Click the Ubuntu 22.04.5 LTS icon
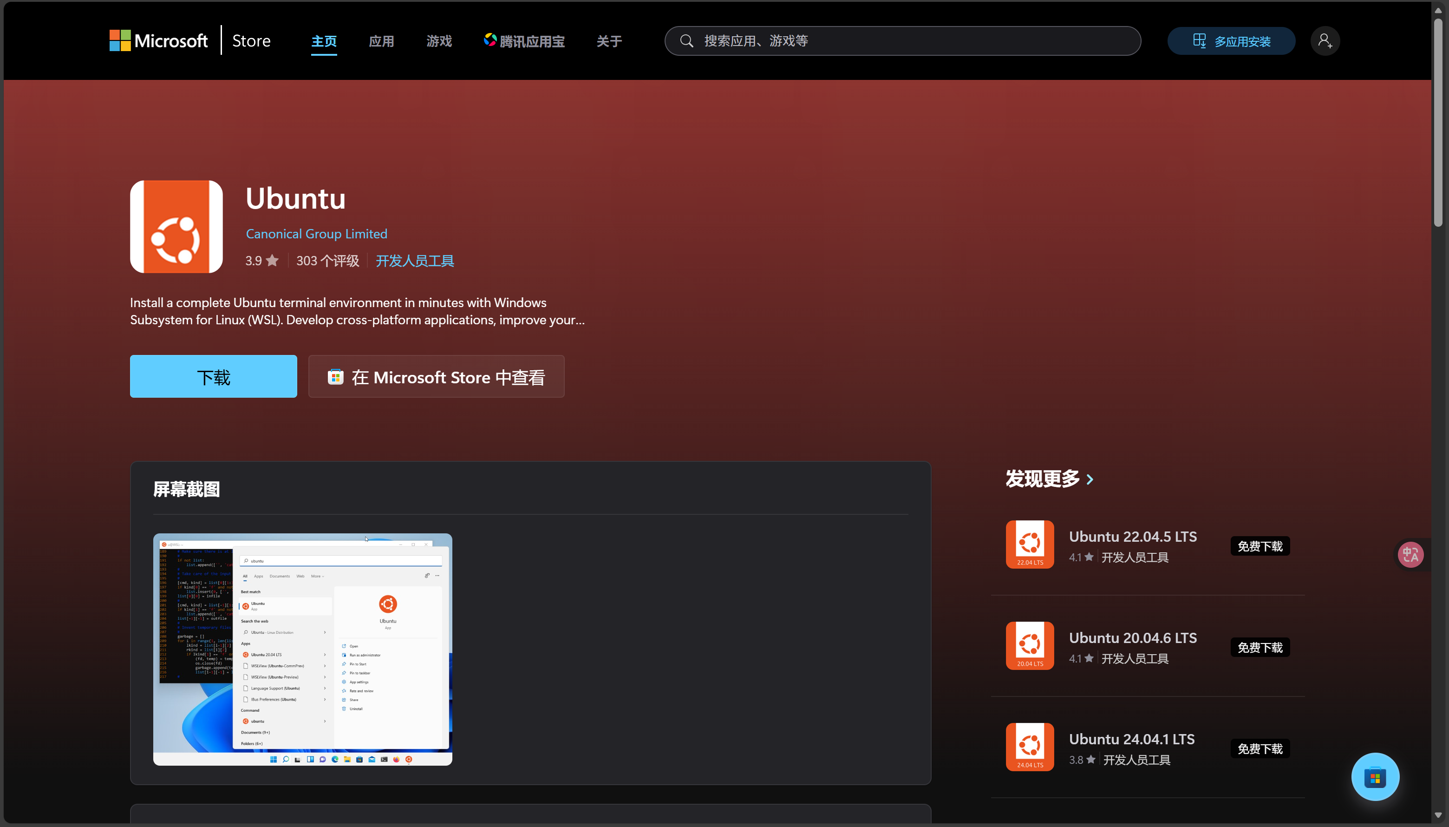1449x827 pixels. [x=1030, y=544]
